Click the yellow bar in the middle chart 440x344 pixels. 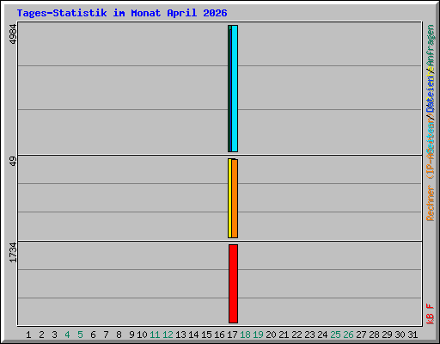pos(229,198)
